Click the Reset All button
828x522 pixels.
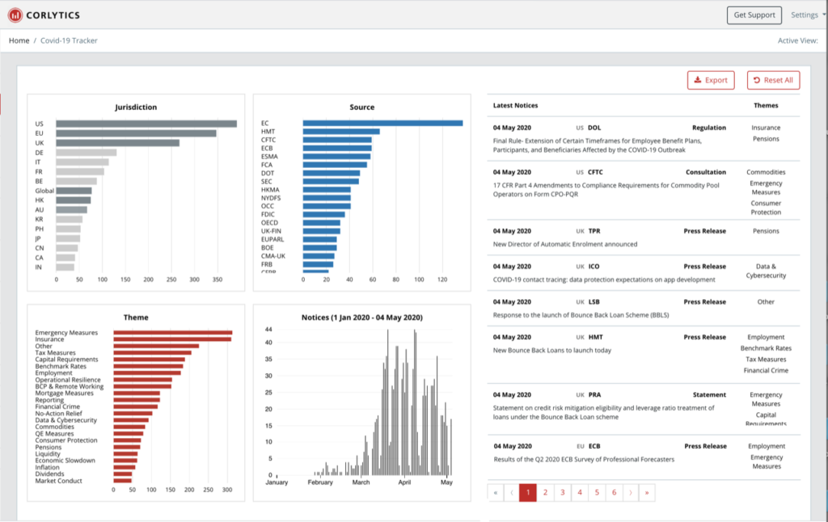[773, 80]
